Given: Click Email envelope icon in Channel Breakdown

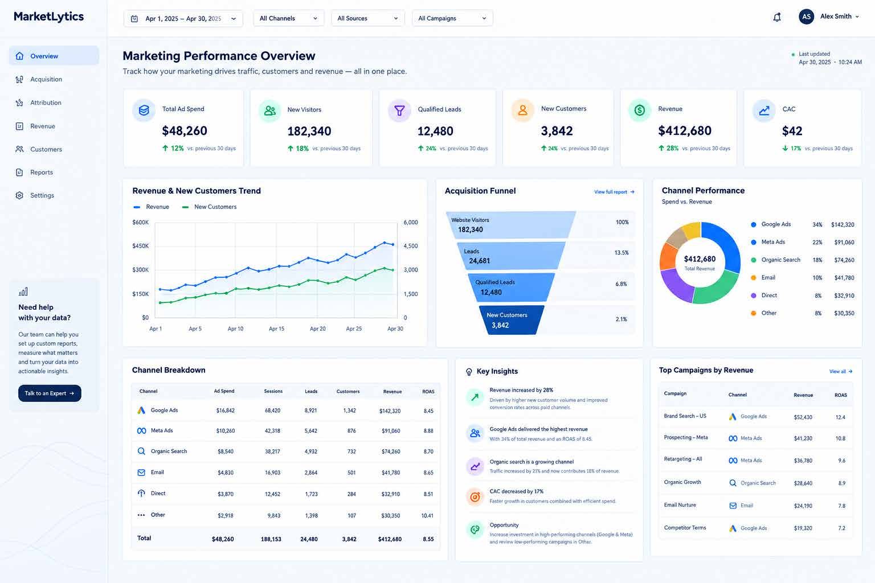Looking at the screenshot, I should pyautogui.click(x=141, y=473).
